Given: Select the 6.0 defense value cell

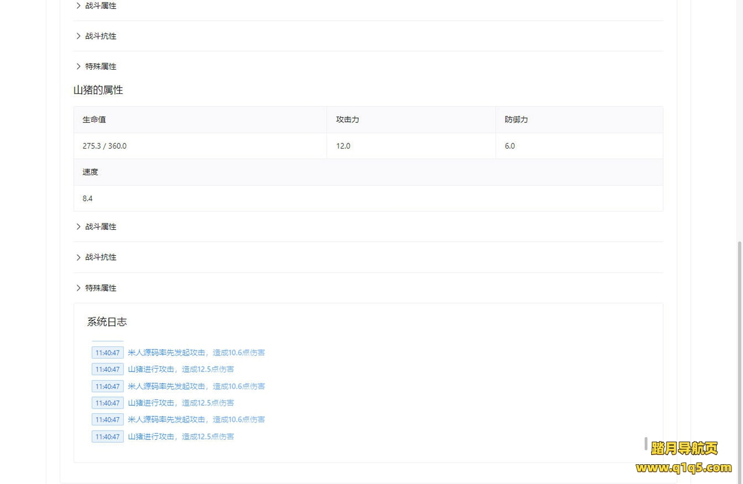Looking at the screenshot, I should click(510, 146).
